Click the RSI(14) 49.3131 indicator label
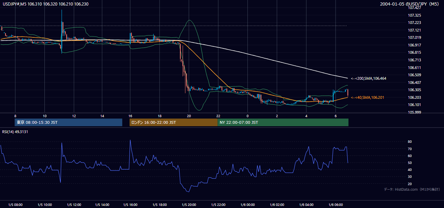Screen dimensions: 444x208 point(15,131)
